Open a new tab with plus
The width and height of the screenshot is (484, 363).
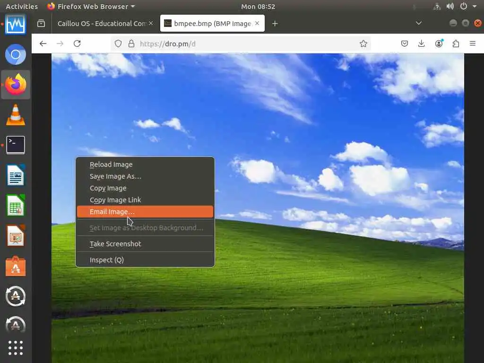[x=275, y=24]
